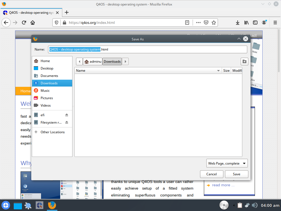
Task: Eject the Filesystem root volume
Action: click(x=67, y=122)
